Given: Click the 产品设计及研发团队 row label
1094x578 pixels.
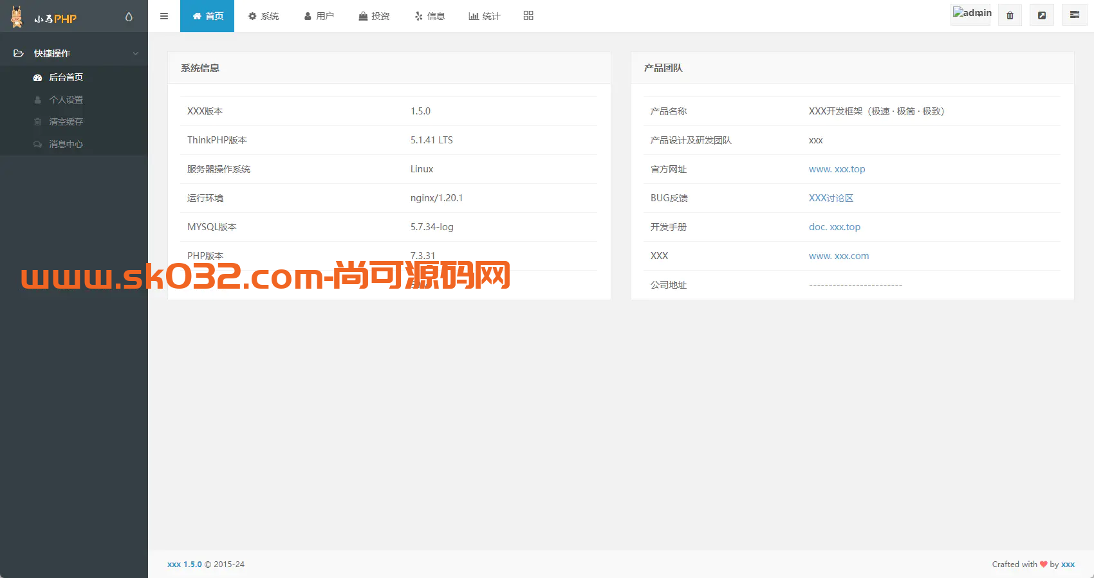Looking at the screenshot, I should (691, 140).
